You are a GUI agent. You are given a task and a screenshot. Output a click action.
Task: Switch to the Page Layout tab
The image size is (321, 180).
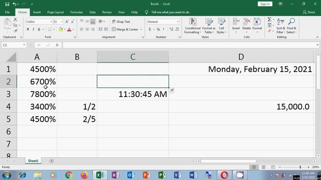coord(56,12)
